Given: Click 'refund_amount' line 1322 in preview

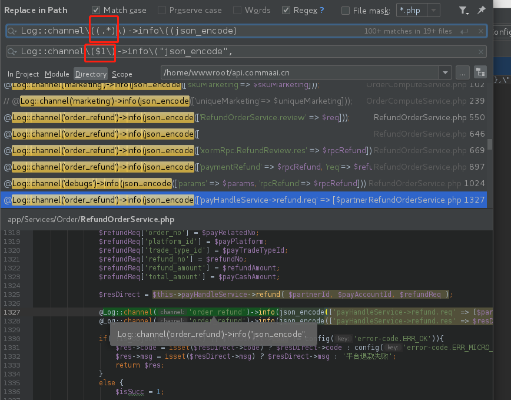Looking at the screenshot, I should pyautogui.click(x=189, y=267).
